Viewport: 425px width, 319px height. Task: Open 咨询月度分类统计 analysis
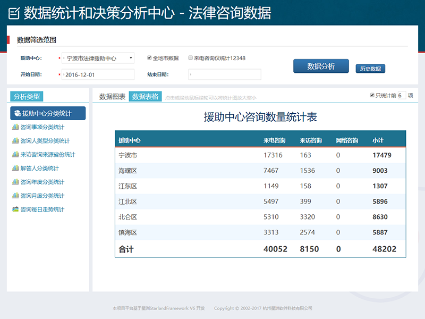point(42,196)
